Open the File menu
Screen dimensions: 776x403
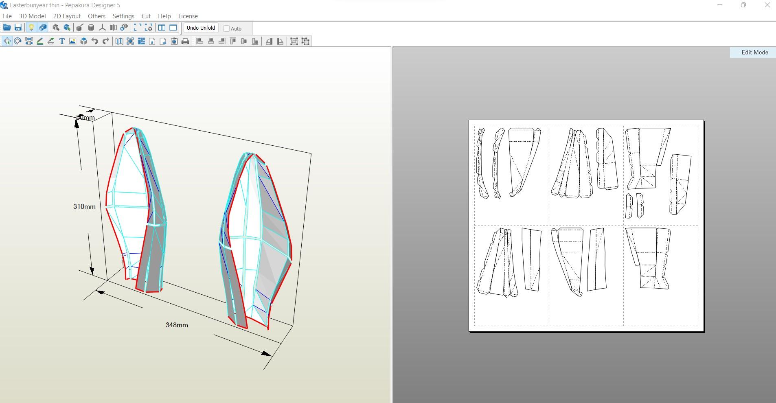pyautogui.click(x=7, y=16)
